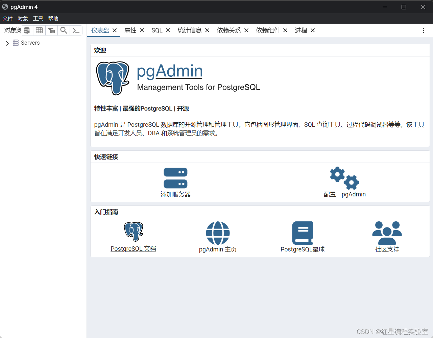Click the filtered rows toolbar icon
The image size is (433, 338).
(51, 30)
